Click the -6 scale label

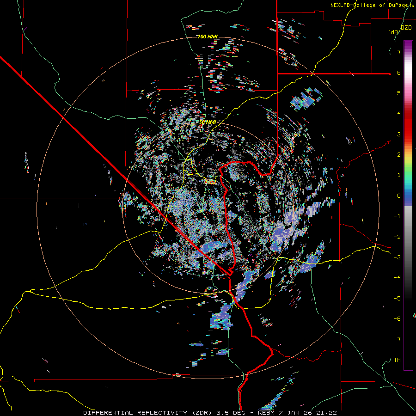(x=397, y=319)
